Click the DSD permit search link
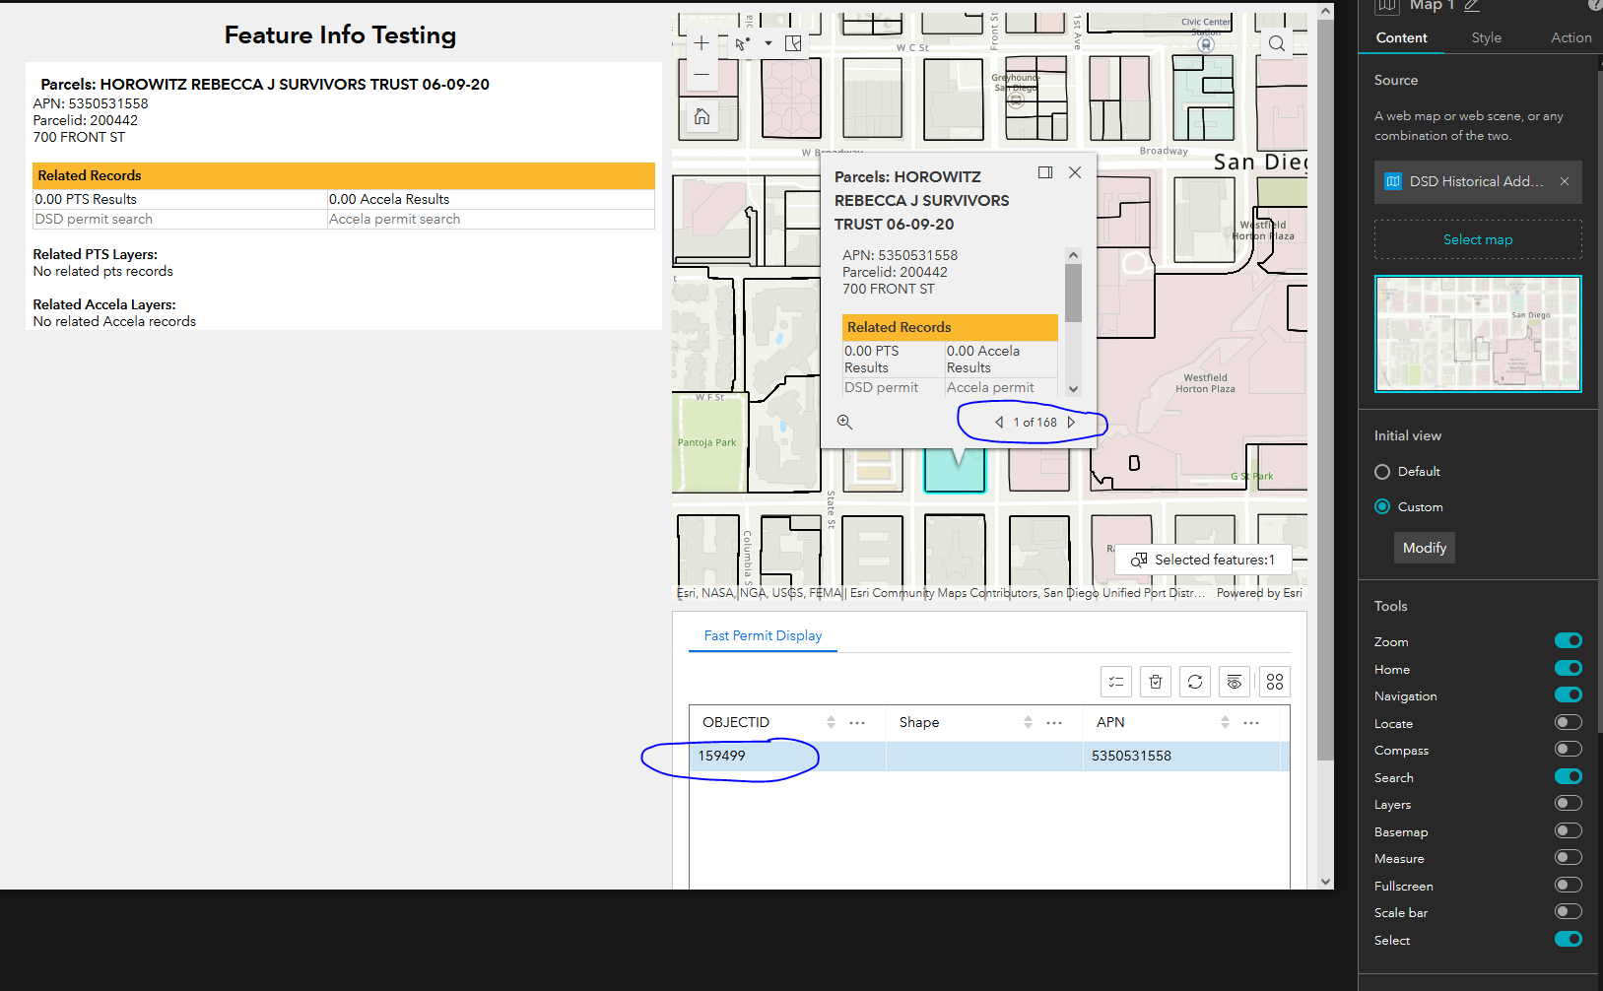 (x=93, y=219)
